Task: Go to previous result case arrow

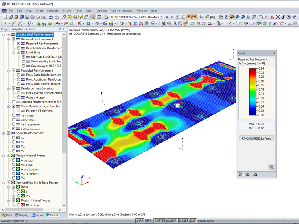Action: click(x=167, y=17)
